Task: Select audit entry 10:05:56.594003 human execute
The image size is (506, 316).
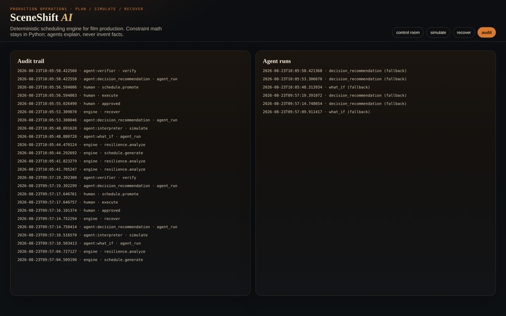Action: click(x=68, y=95)
